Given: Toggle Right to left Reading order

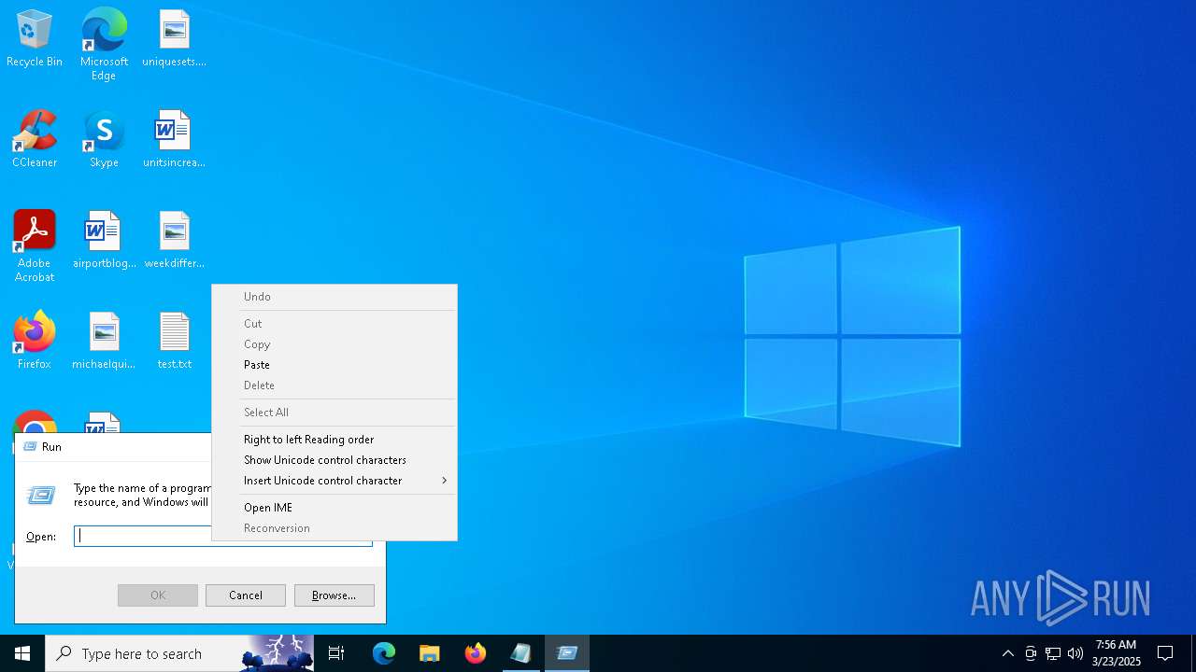Looking at the screenshot, I should [x=335, y=440].
